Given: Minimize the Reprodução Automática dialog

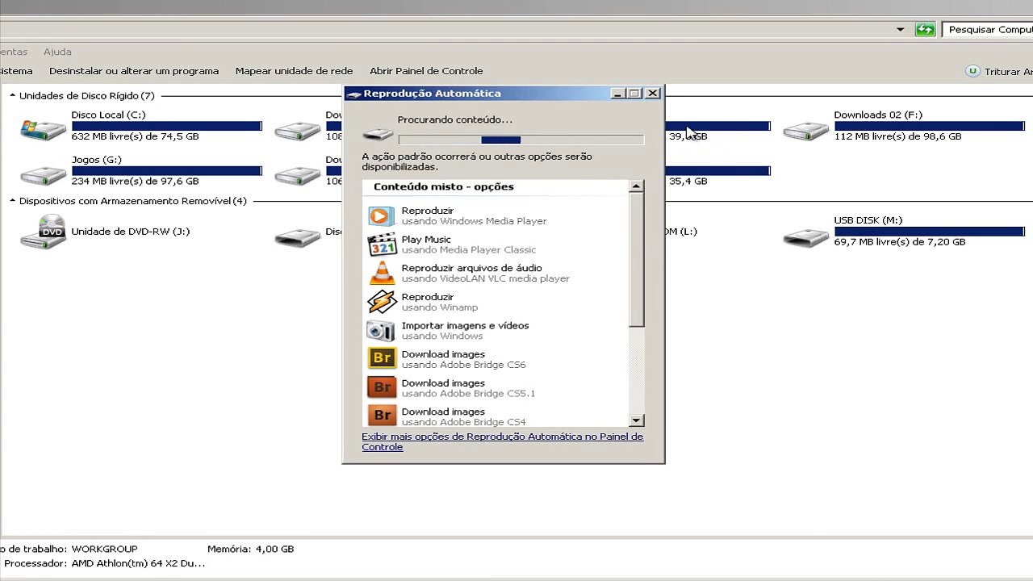Looking at the screenshot, I should (617, 94).
